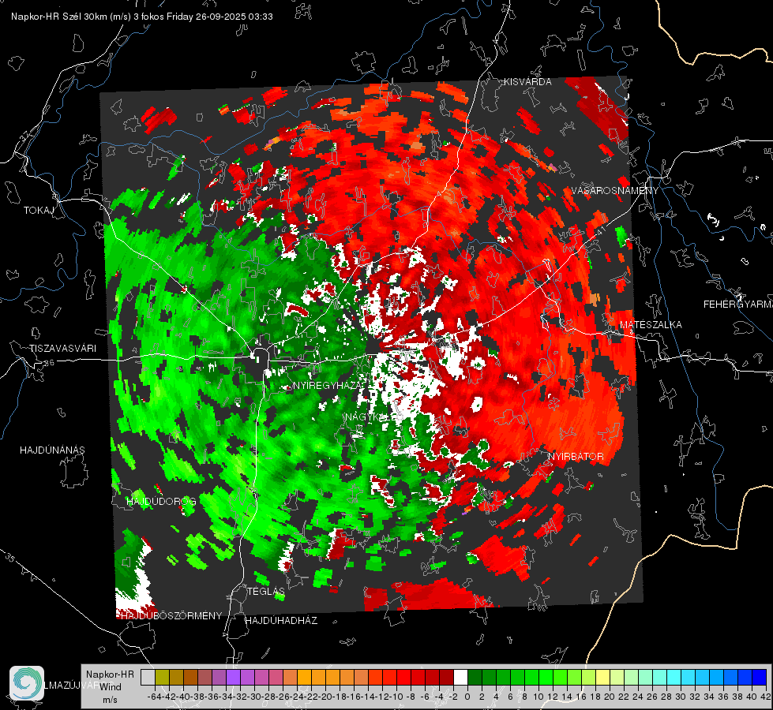
Task: Click the HAJDÚBÖSZÖRMÉNY label
Action: coord(171,615)
